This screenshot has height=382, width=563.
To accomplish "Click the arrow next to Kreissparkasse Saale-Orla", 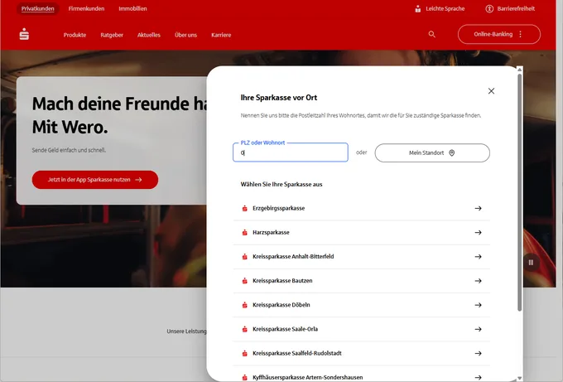I will click(x=478, y=329).
